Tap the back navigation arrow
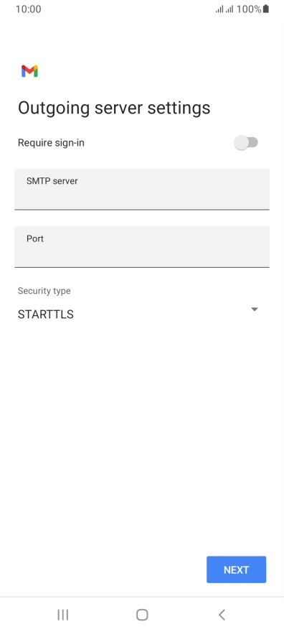The height and width of the screenshot is (632, 284). pos(221,615)
